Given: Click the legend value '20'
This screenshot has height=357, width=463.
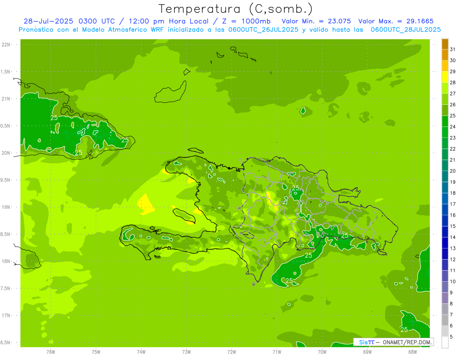Looking at the screenshot, I should coord(453,171).
